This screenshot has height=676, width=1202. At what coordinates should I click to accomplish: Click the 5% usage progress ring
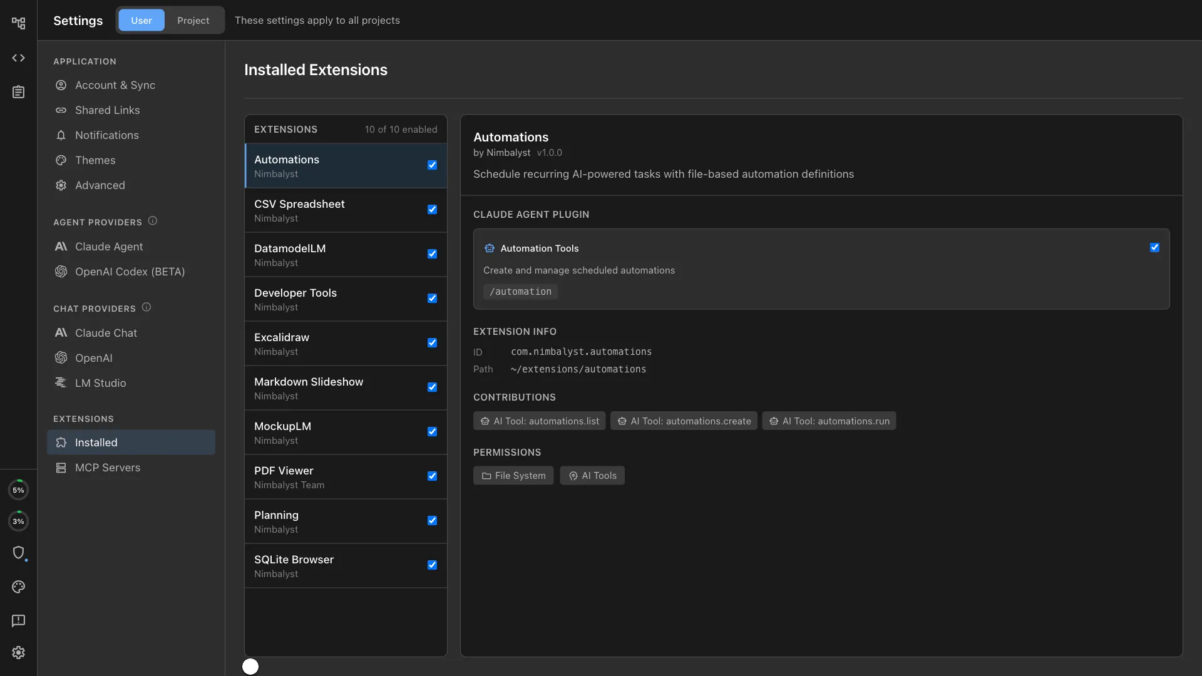coord(18,489)
